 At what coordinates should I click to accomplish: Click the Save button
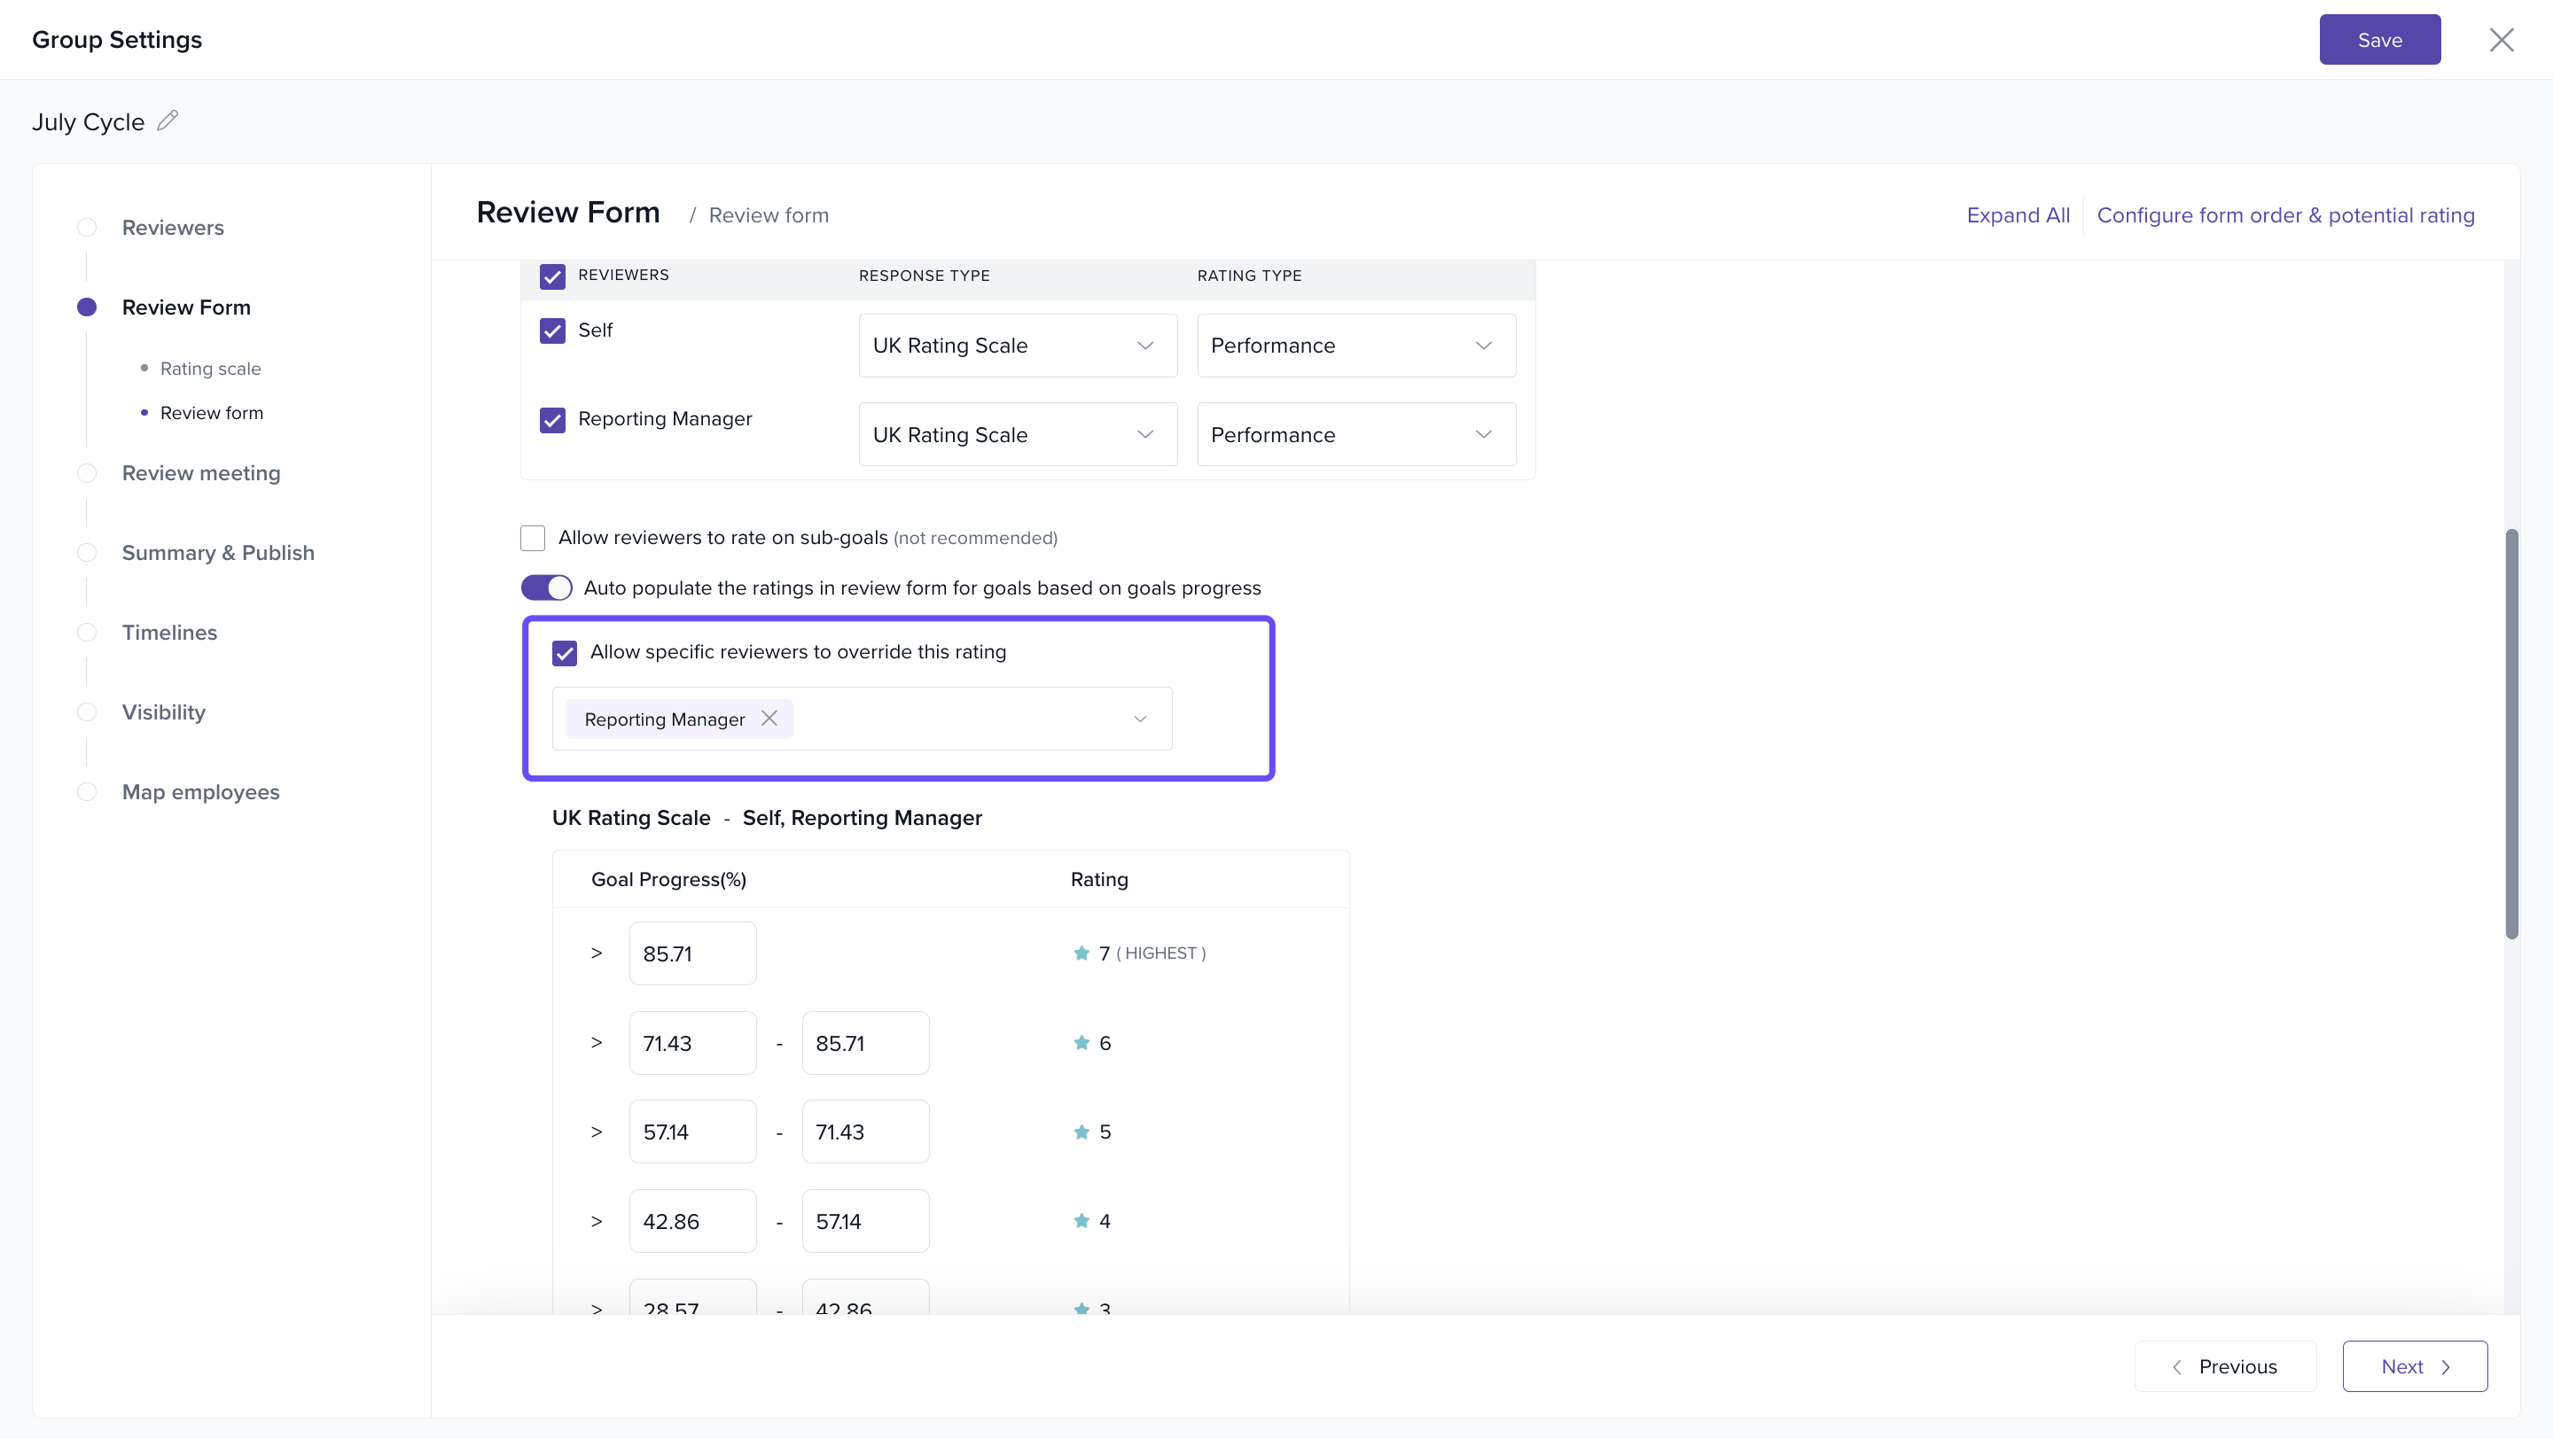2378,40
